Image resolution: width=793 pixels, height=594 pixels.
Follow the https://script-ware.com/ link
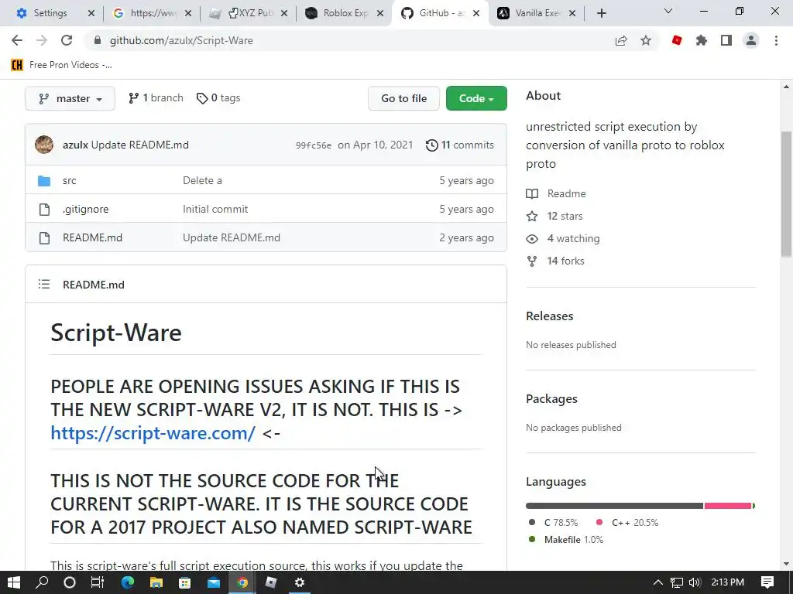[x=153, y=433]
